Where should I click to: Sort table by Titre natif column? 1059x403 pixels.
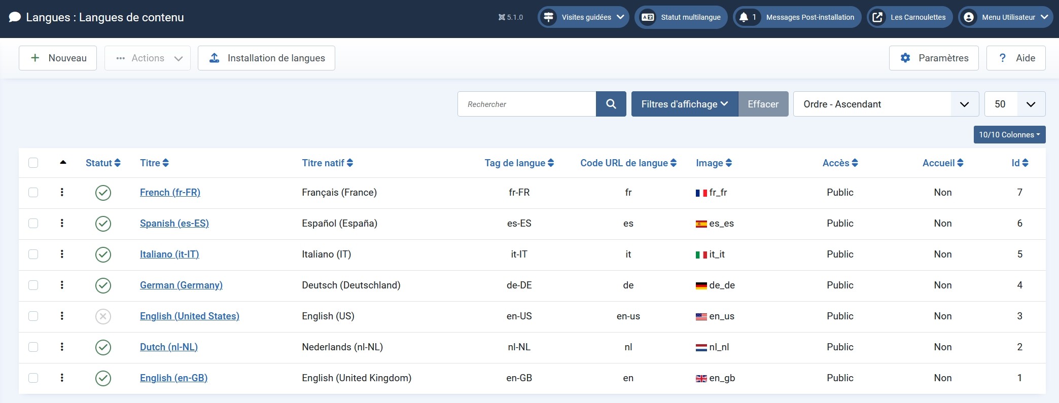(x=328, y=163)
